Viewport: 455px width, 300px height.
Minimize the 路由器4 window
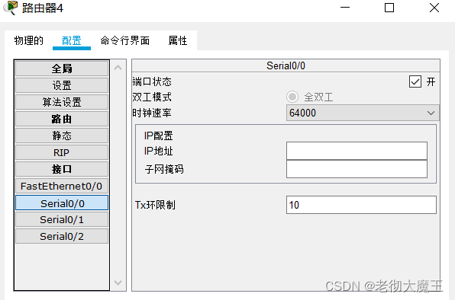click(345, 8)
